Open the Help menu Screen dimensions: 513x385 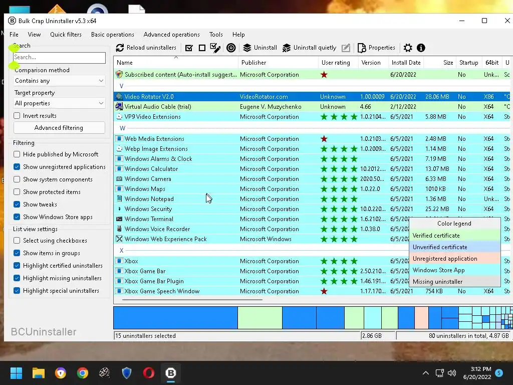tap(238, 35)
